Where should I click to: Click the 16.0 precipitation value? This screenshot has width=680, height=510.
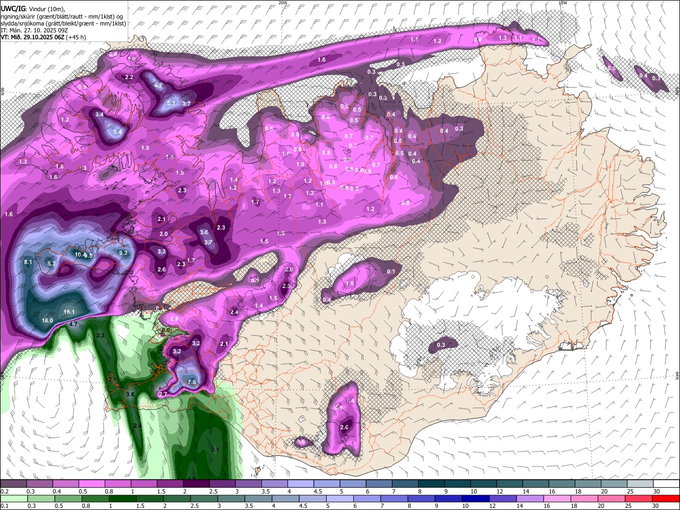(x=47, y=320)
